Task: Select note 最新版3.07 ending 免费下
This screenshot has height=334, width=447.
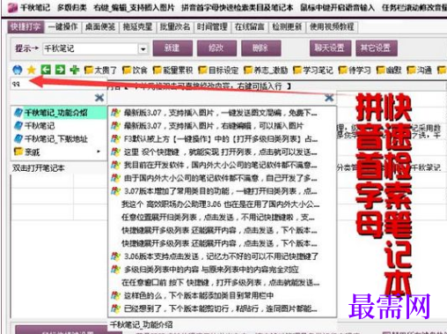Action: coord(222,113)
